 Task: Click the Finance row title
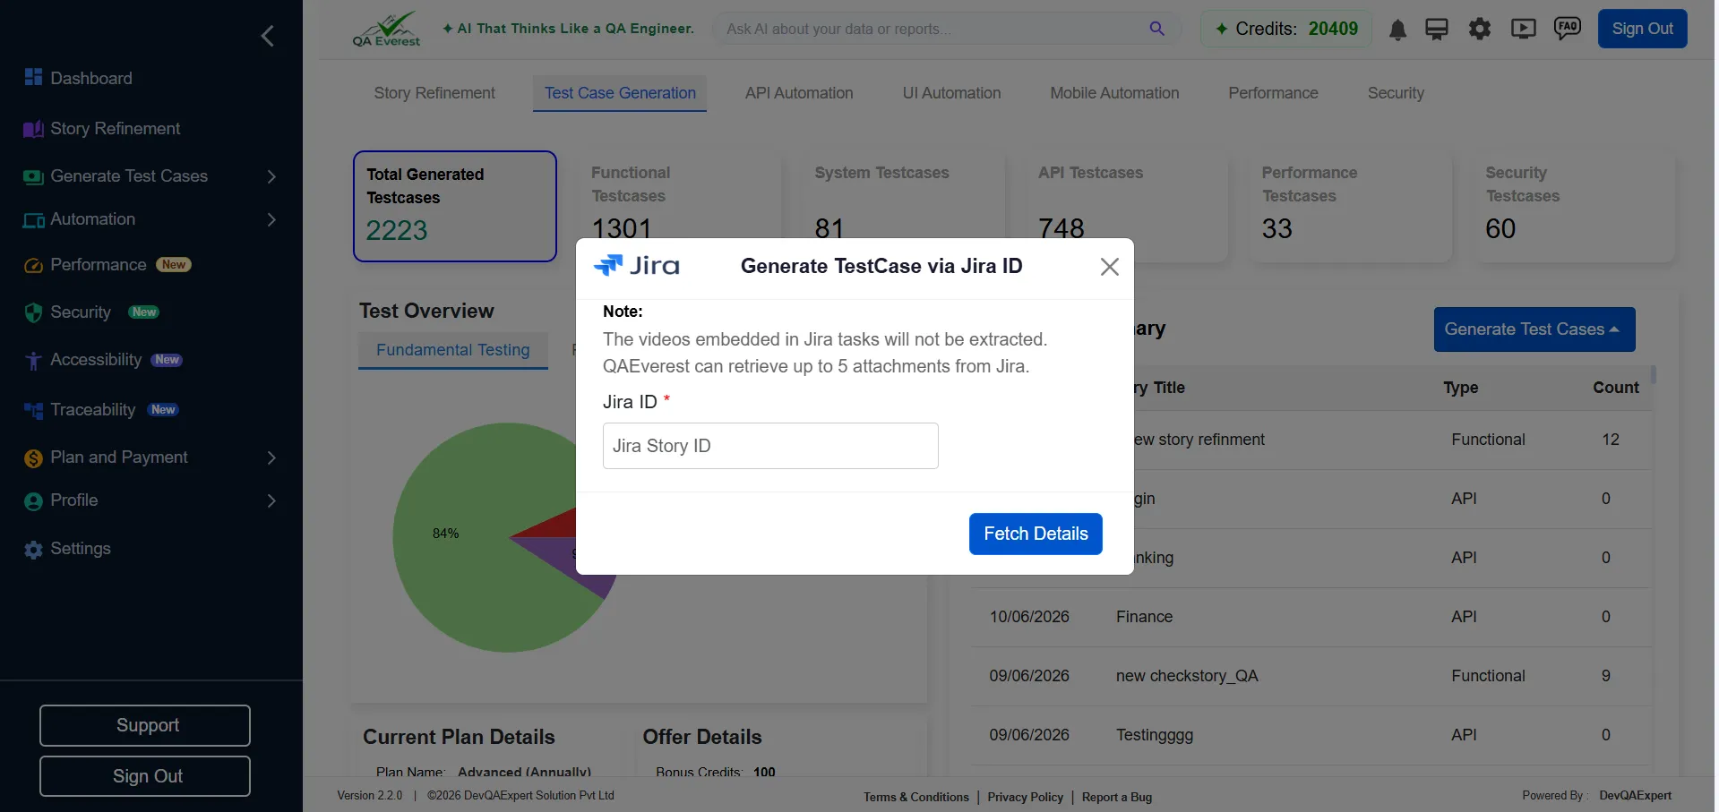point(1144,617)
